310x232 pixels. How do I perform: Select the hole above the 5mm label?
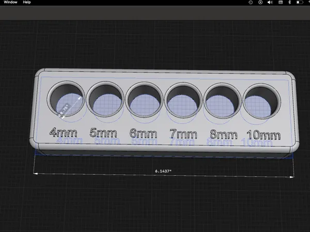coord(105,100)
